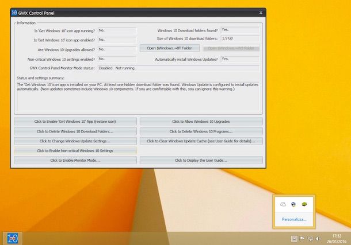351x245 pixels.
Task: Click to Delete Windows 10 Programs
Action: [x=201, y=131]
